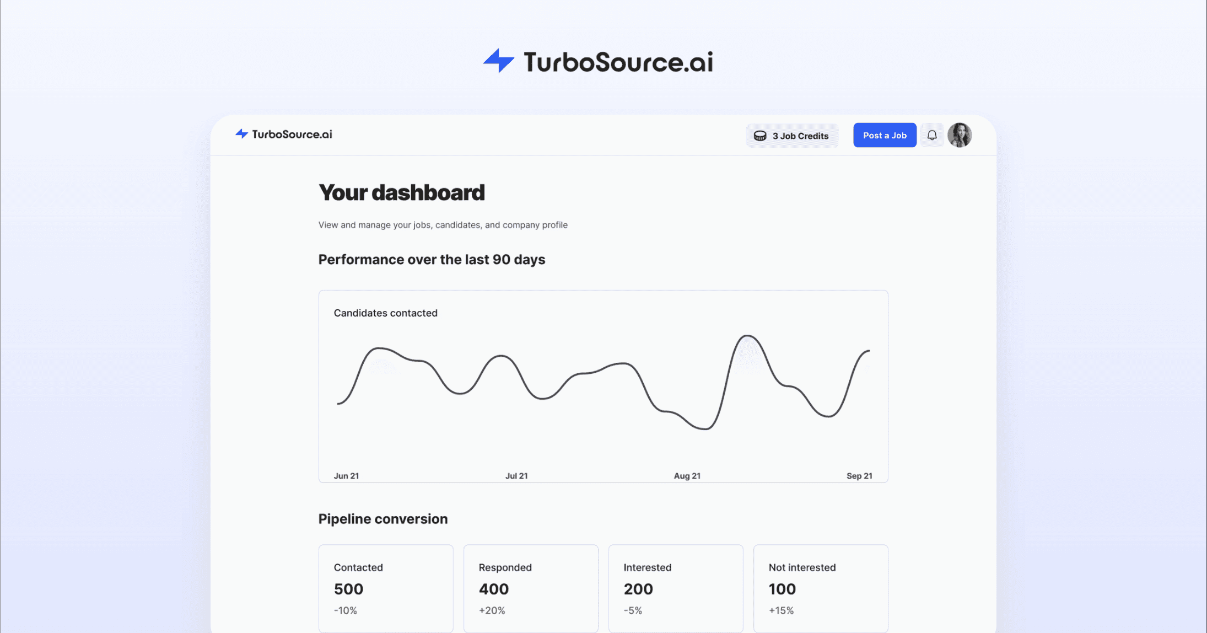Select the 'Your dashboard' heading

[x=401, y=192]
